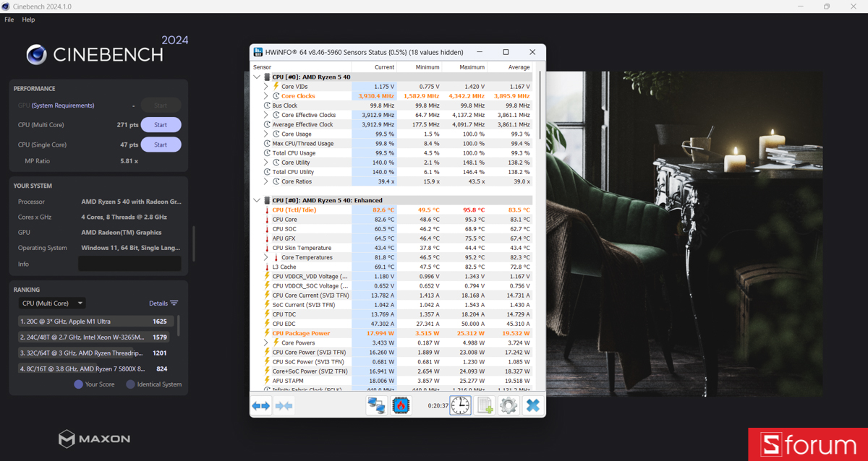Click the Cinebench logo sphere icon
This screenshot has width=868, height=461.
(37, 54)
